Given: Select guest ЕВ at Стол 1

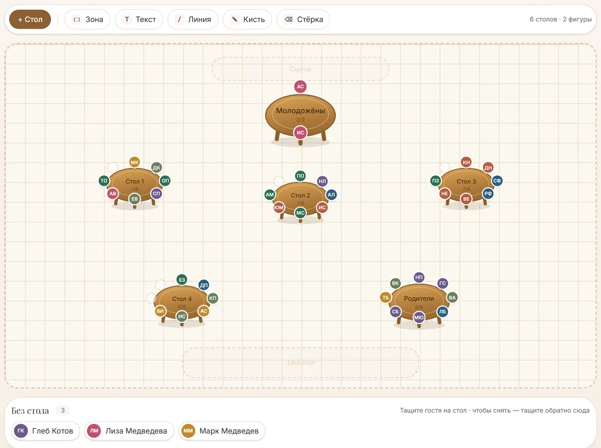Looking at the screenshot, I should click(135, 199).
